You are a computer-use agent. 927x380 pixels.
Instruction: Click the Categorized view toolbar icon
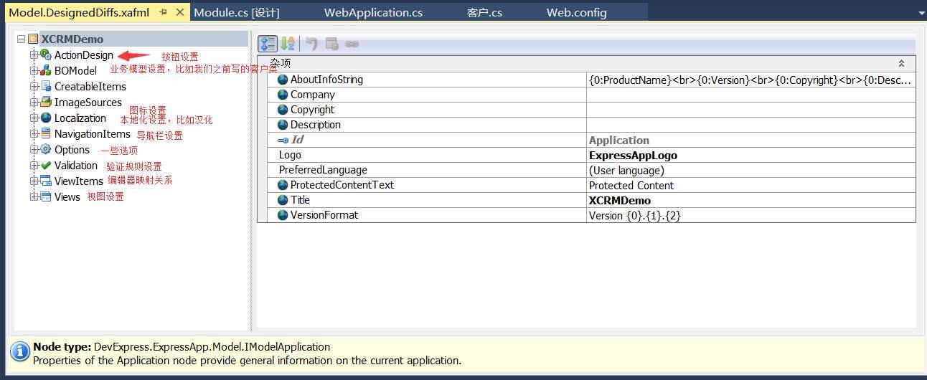tap(267, 44)
